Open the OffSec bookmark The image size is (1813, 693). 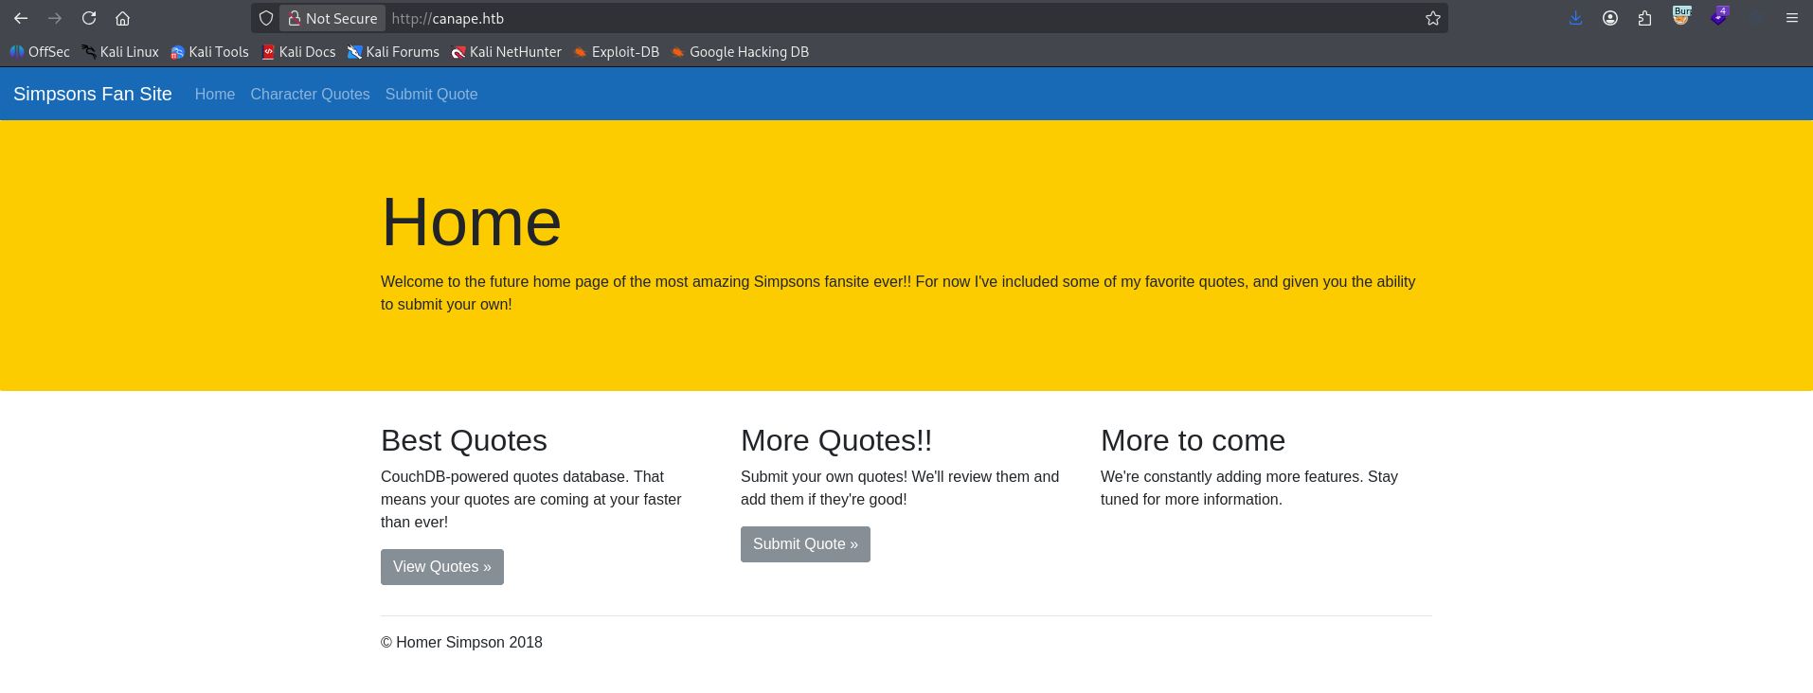click(40, 52)
